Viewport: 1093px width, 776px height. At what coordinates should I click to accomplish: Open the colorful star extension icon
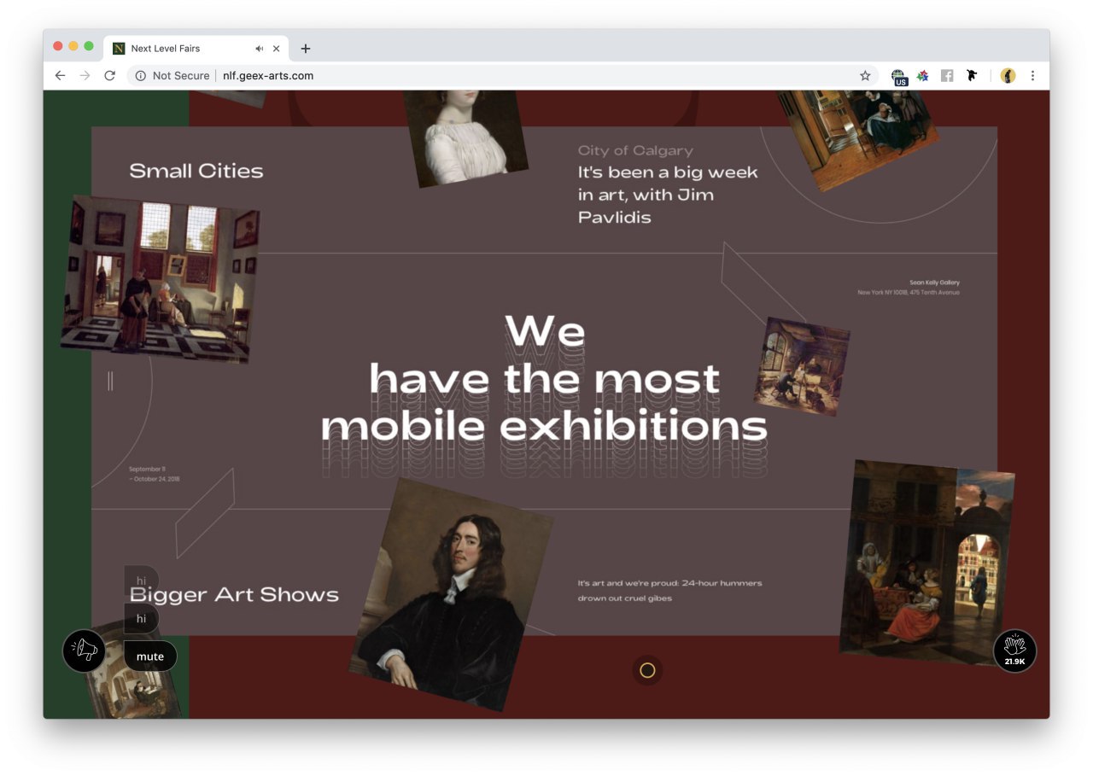click(922, 76)
